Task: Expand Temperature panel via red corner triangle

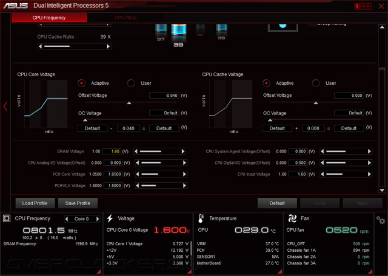Action: pyautogui.click(x=280, y=272)
